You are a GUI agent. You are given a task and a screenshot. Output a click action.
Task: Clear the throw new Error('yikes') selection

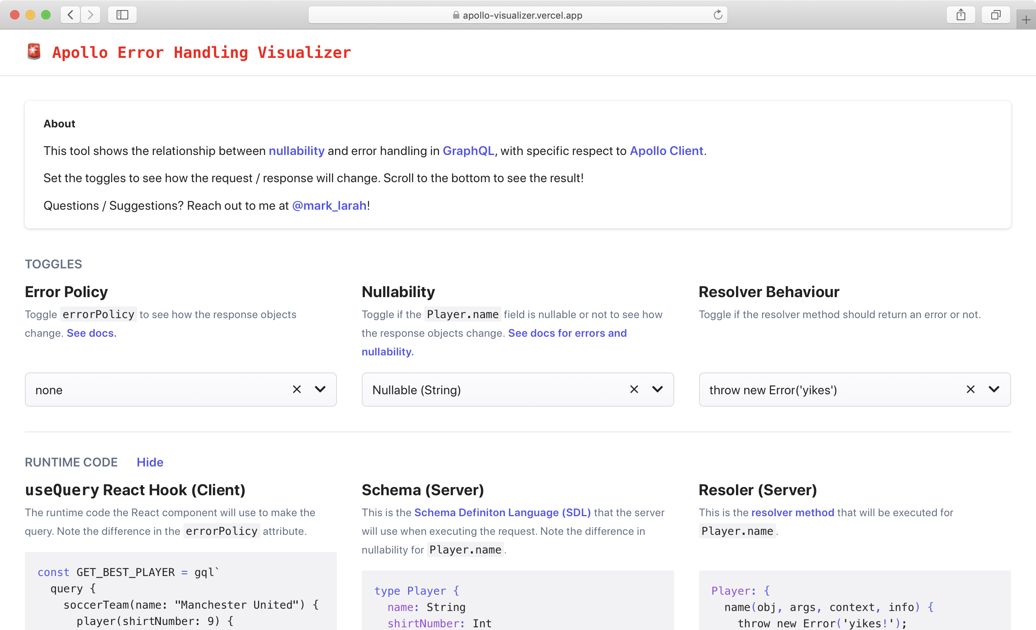pos(970,390)
